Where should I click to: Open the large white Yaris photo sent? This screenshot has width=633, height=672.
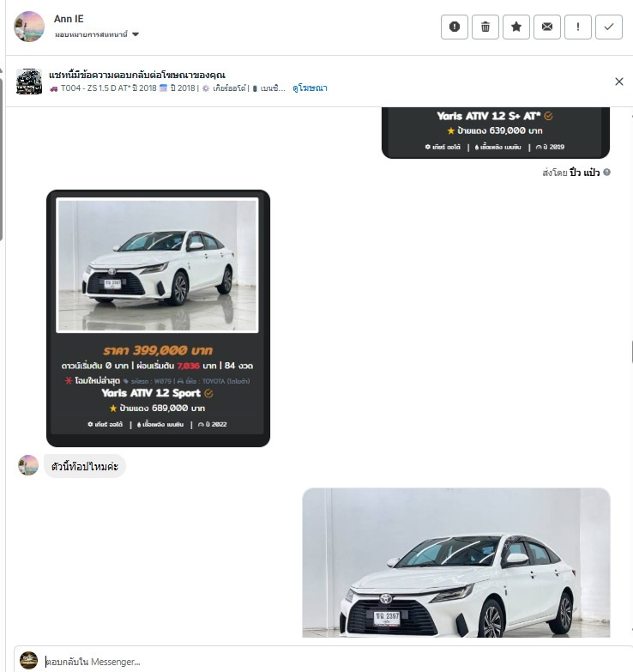tap(456, 562)
